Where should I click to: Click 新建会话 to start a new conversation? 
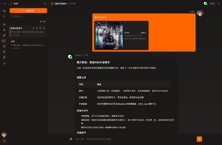pyautogui.click(x=28, y=11)
